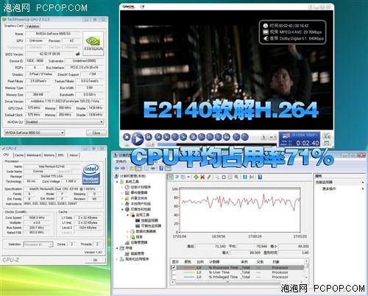
Task: Freeze the performance graph display
Action: pos(245,177)
